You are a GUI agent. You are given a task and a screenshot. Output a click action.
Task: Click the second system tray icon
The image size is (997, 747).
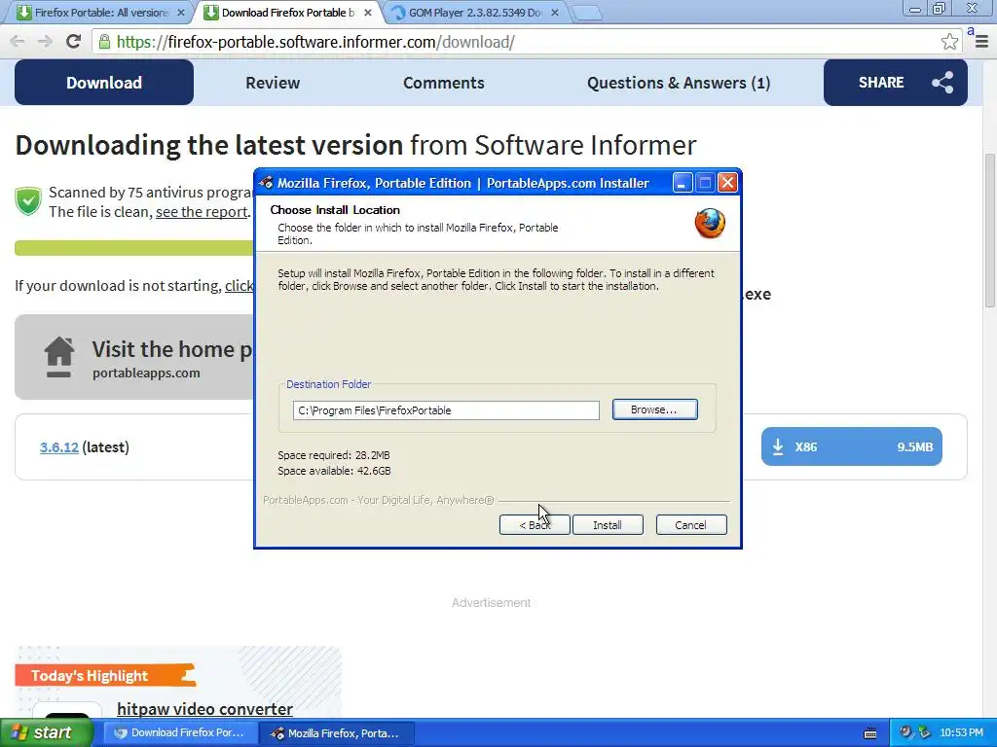click(x=925, y=733)
